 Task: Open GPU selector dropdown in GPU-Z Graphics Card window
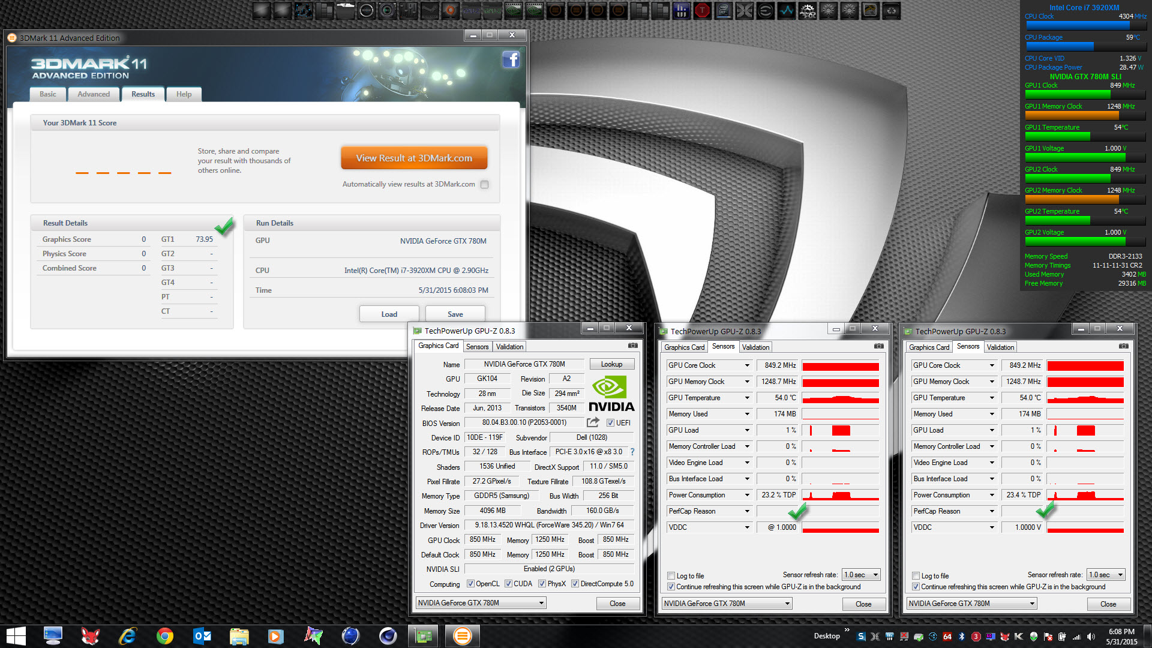[481, 603]
